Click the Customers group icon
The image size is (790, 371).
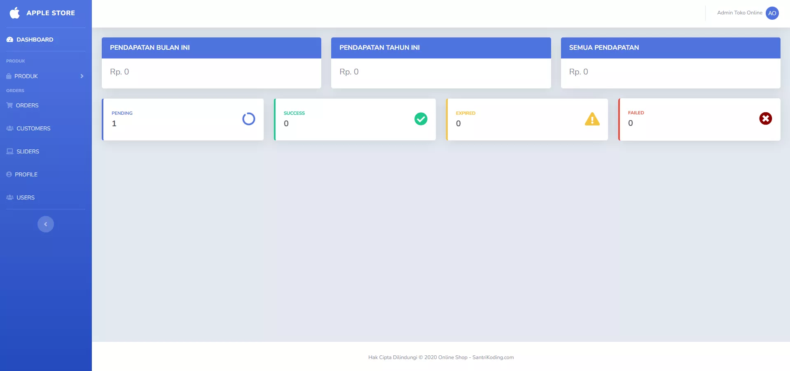(x=10, y=128)
